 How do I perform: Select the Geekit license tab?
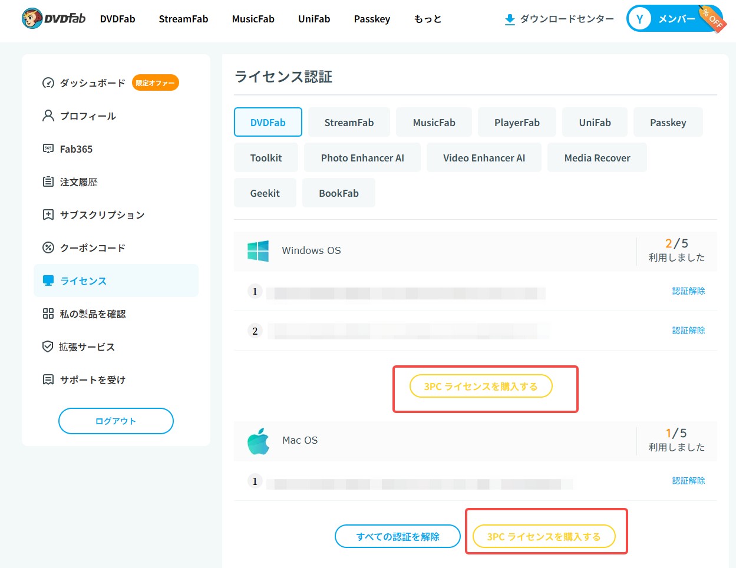265,193
